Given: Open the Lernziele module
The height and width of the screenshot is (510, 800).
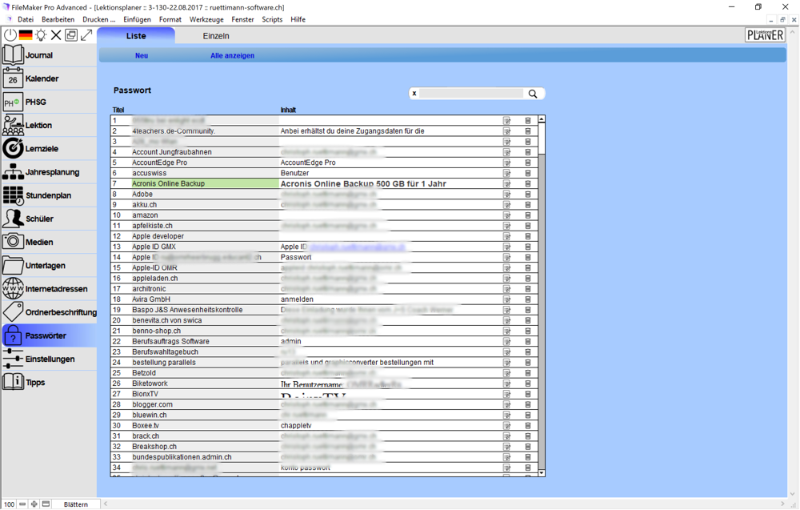Looking at the screenshot, I should (49, 149).
